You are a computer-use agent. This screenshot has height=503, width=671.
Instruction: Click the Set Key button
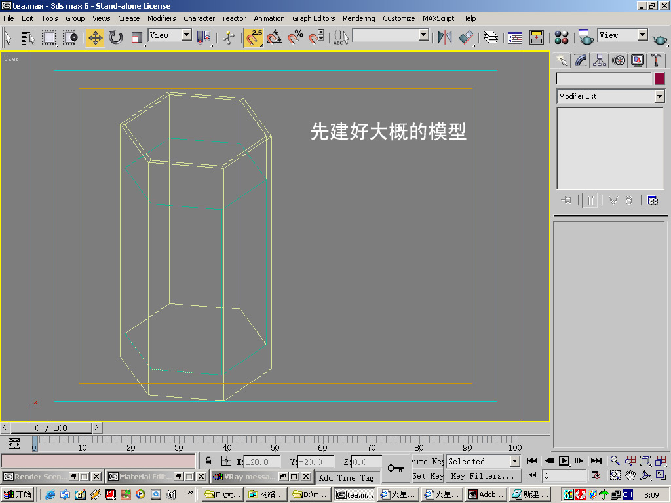[x=427, y=475]
